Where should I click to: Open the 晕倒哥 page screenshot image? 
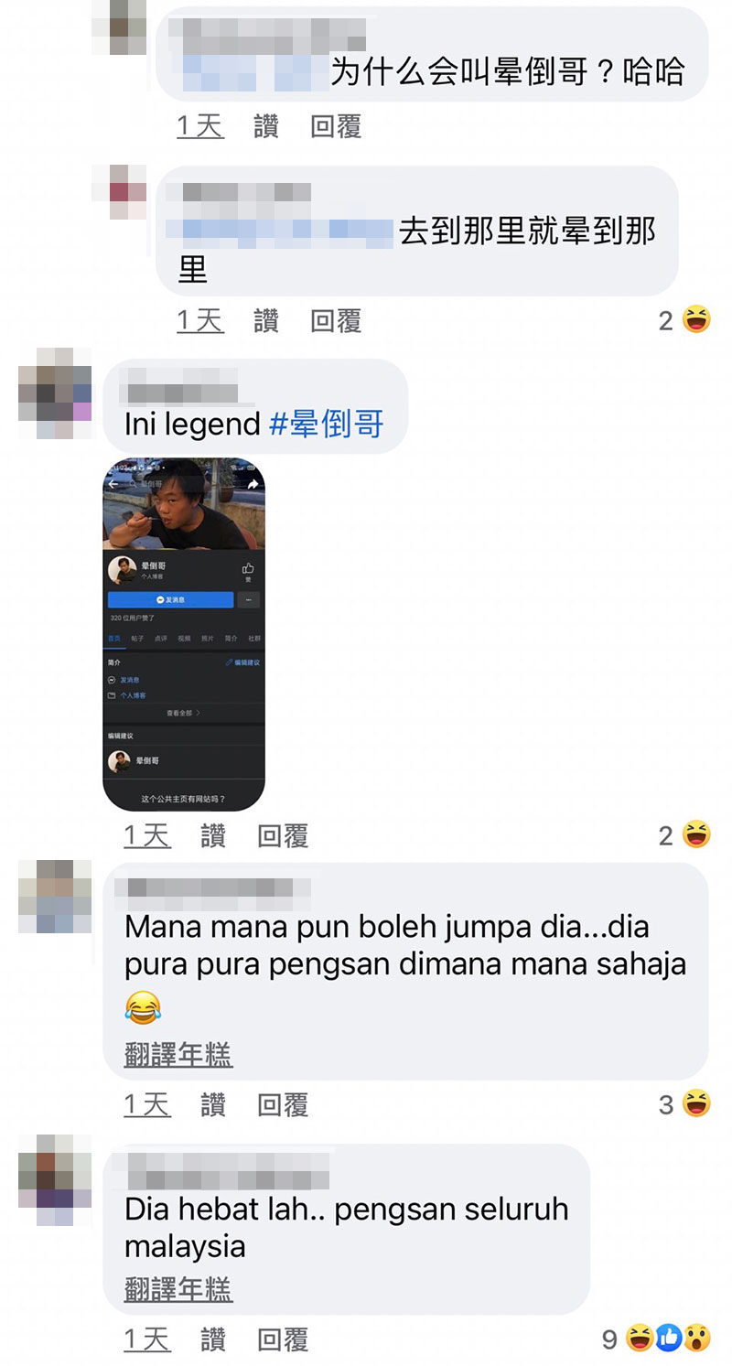tap(184, 635)
